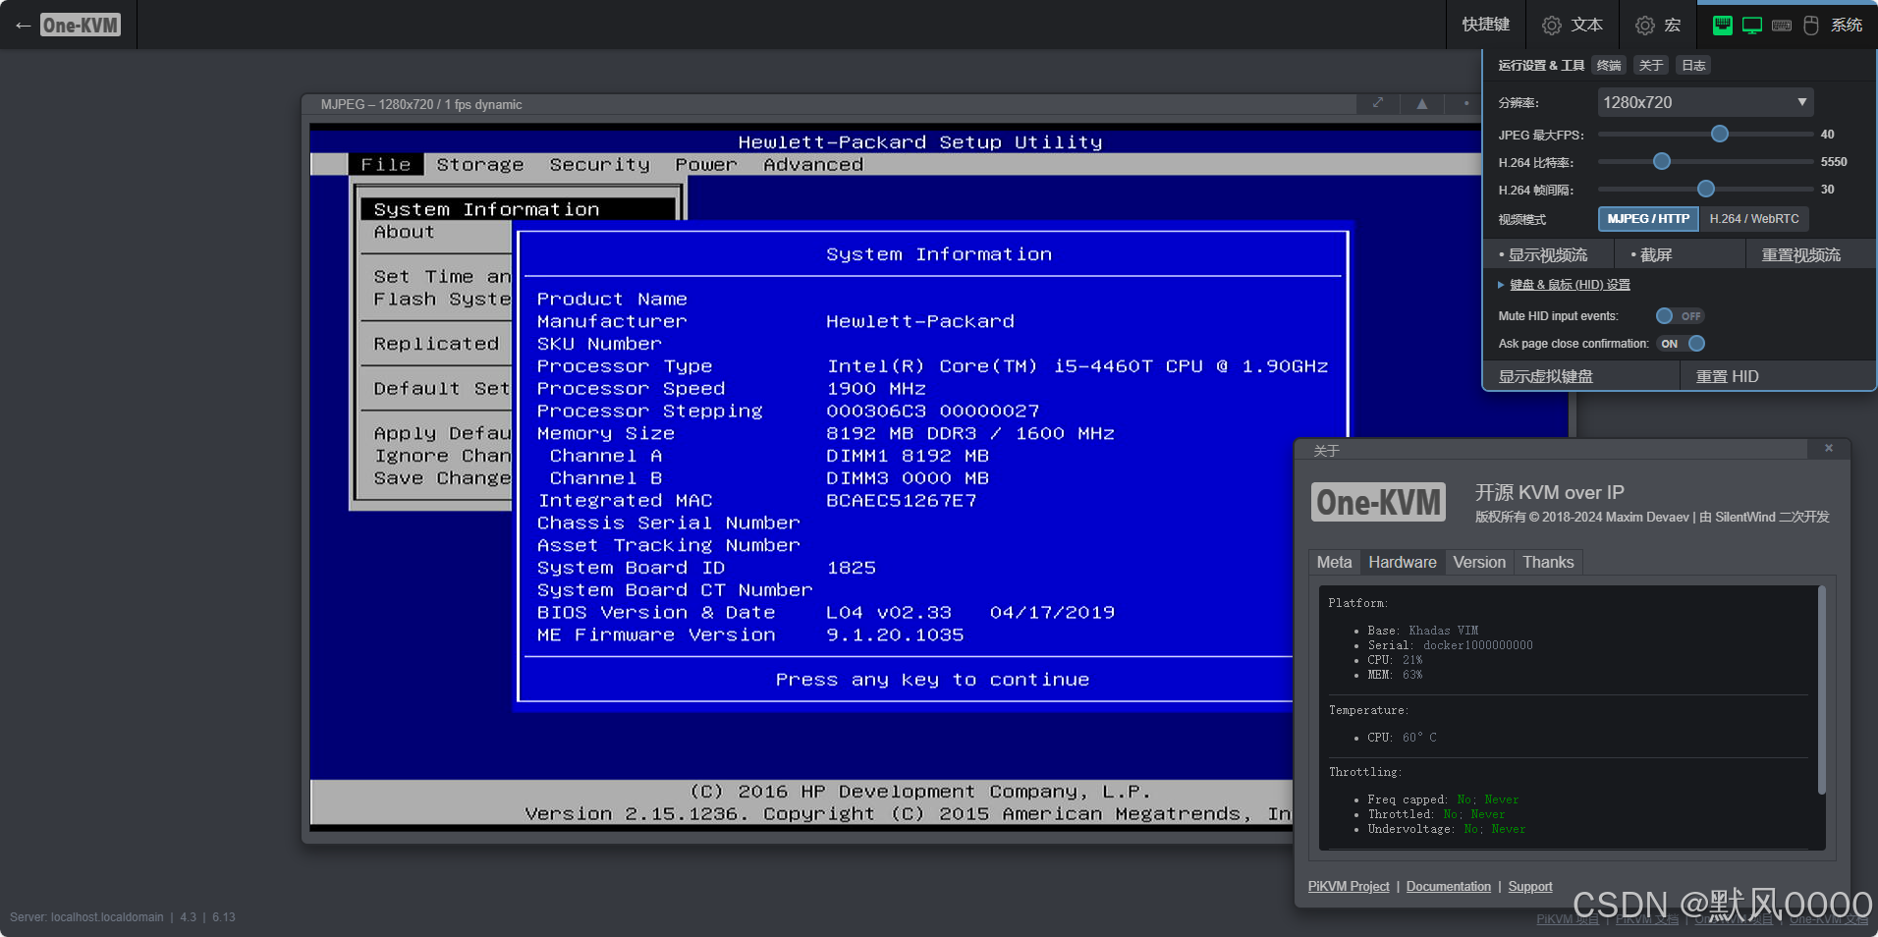
Task: Adjust the JPEG 最大FPS slider
Action: (1718, 135)
